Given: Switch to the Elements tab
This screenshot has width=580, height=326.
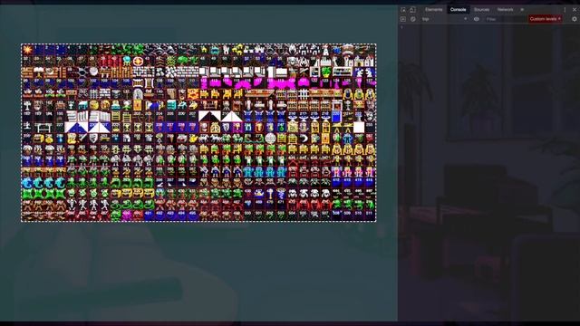Looking at the screenshot, I should click(433, 10).
